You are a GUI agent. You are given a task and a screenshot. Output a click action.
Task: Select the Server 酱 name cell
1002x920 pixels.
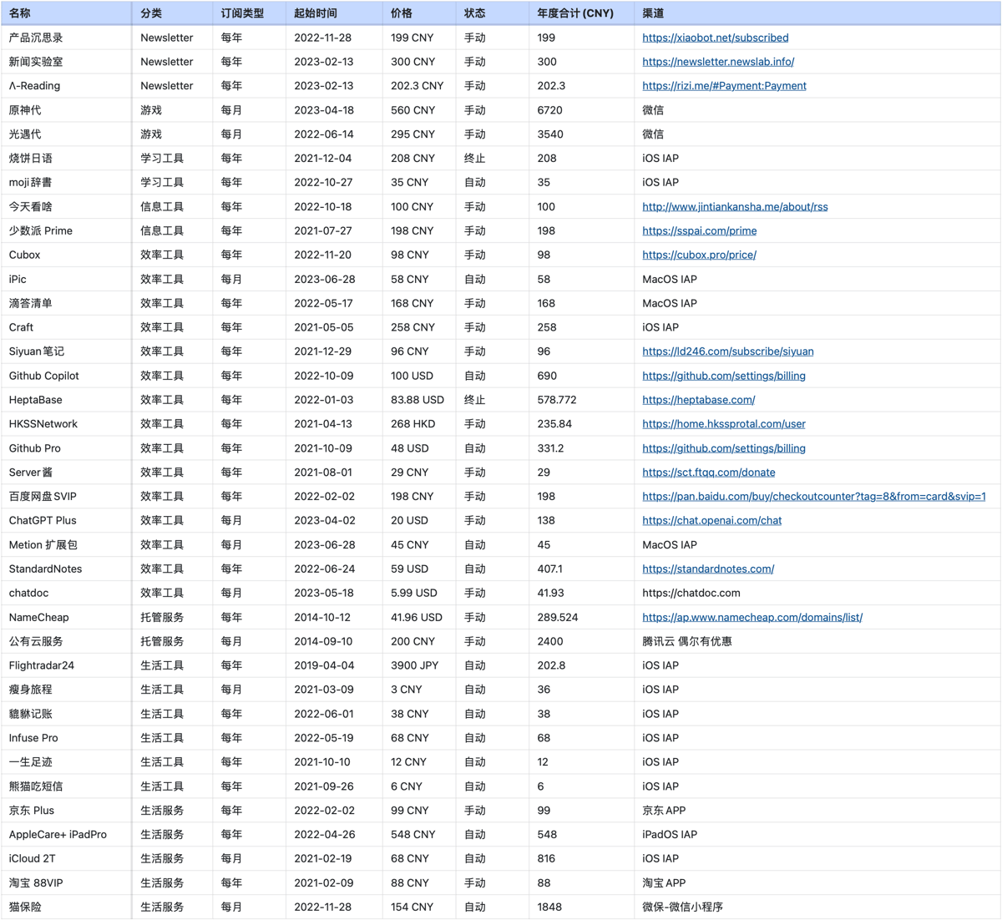pyautogui.click(x=66, y=473)
